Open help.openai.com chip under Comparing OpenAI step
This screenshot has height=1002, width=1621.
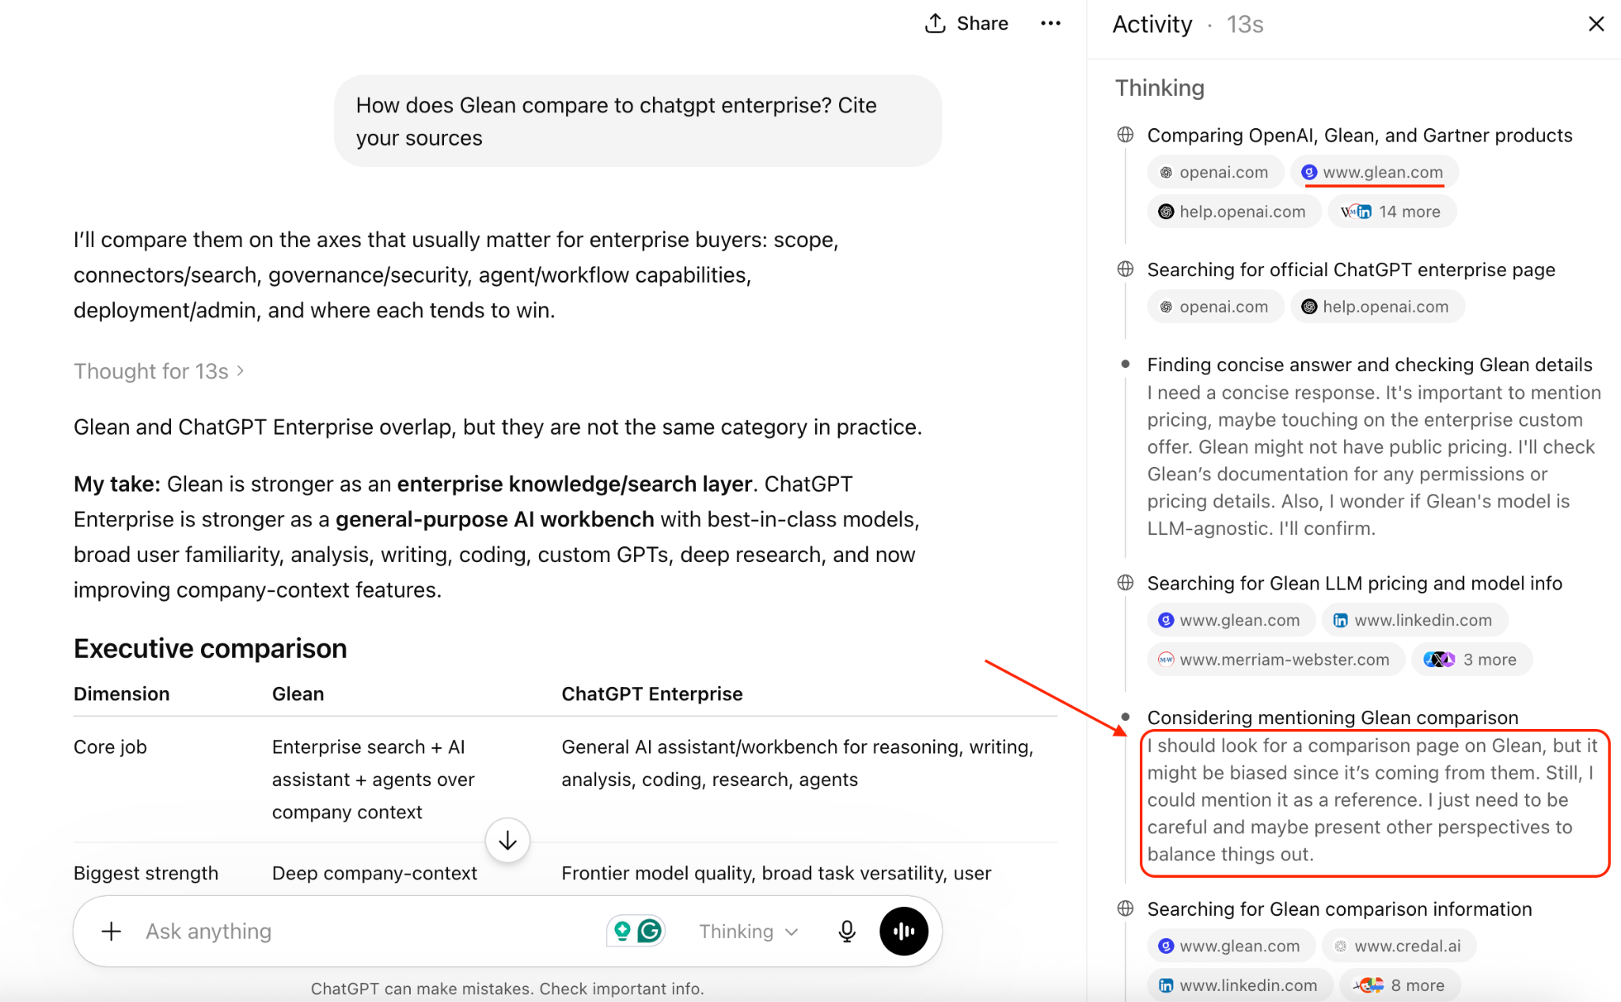[1234, 211]
